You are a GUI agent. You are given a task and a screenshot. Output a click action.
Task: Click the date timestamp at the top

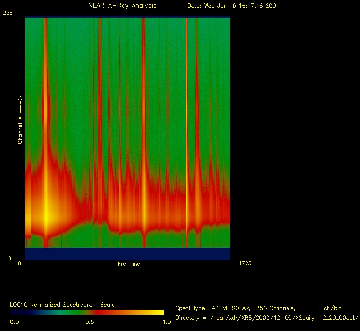click(233, 6)
